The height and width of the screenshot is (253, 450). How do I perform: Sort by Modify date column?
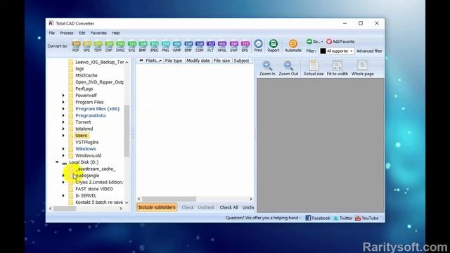pyautogui.click(x=198, y=60)
